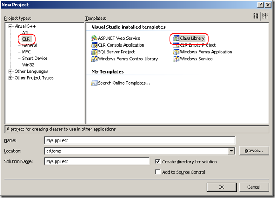Select the Other Languages tree label
The width and height of the screenshot is (275, 198).
point(31,71)
